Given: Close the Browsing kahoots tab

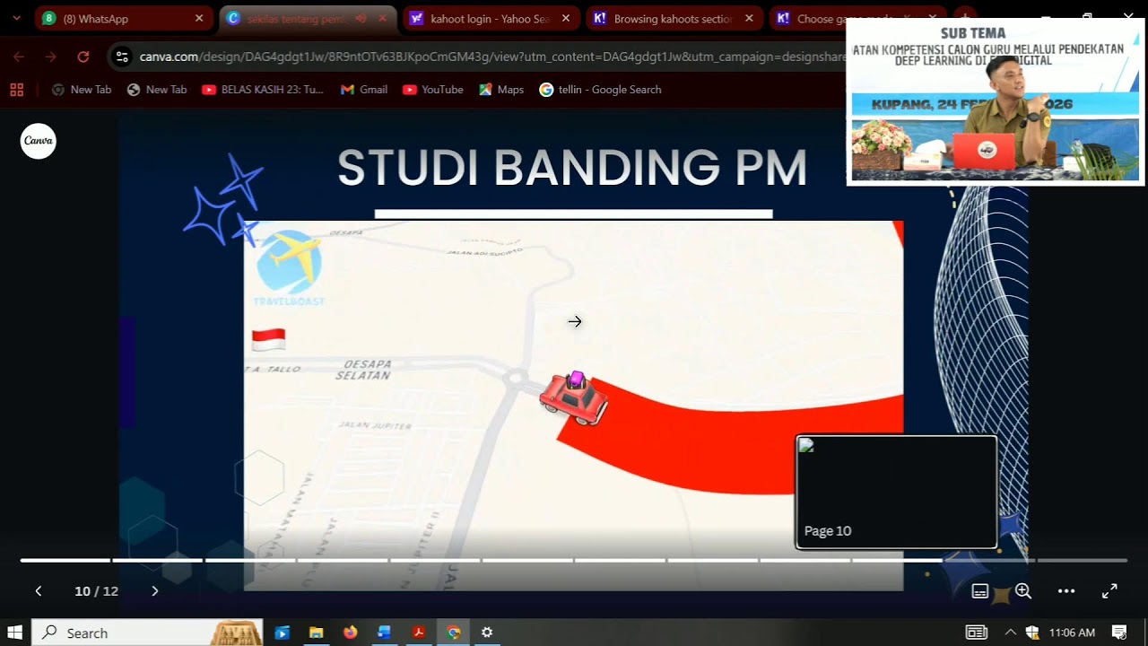Looking at the screenshot, I should [x=749, y=18].
